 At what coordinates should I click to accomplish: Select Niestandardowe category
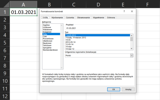(51, 50)
